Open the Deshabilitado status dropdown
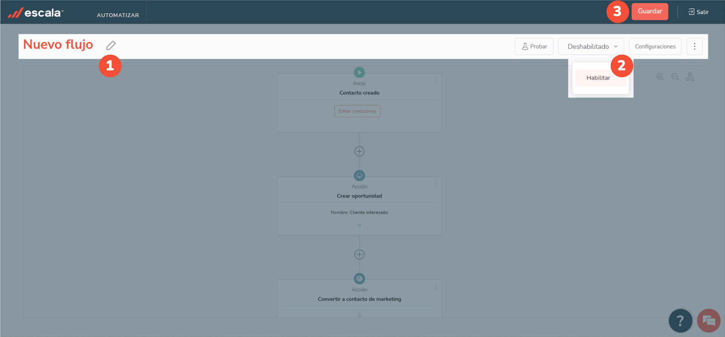Image resolution: width=725 pixels, height=337 pixels. pyautogui.click(x=591, y=46)
